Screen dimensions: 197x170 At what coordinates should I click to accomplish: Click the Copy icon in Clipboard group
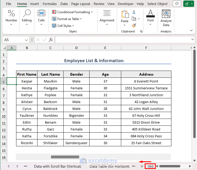point(134,19)
